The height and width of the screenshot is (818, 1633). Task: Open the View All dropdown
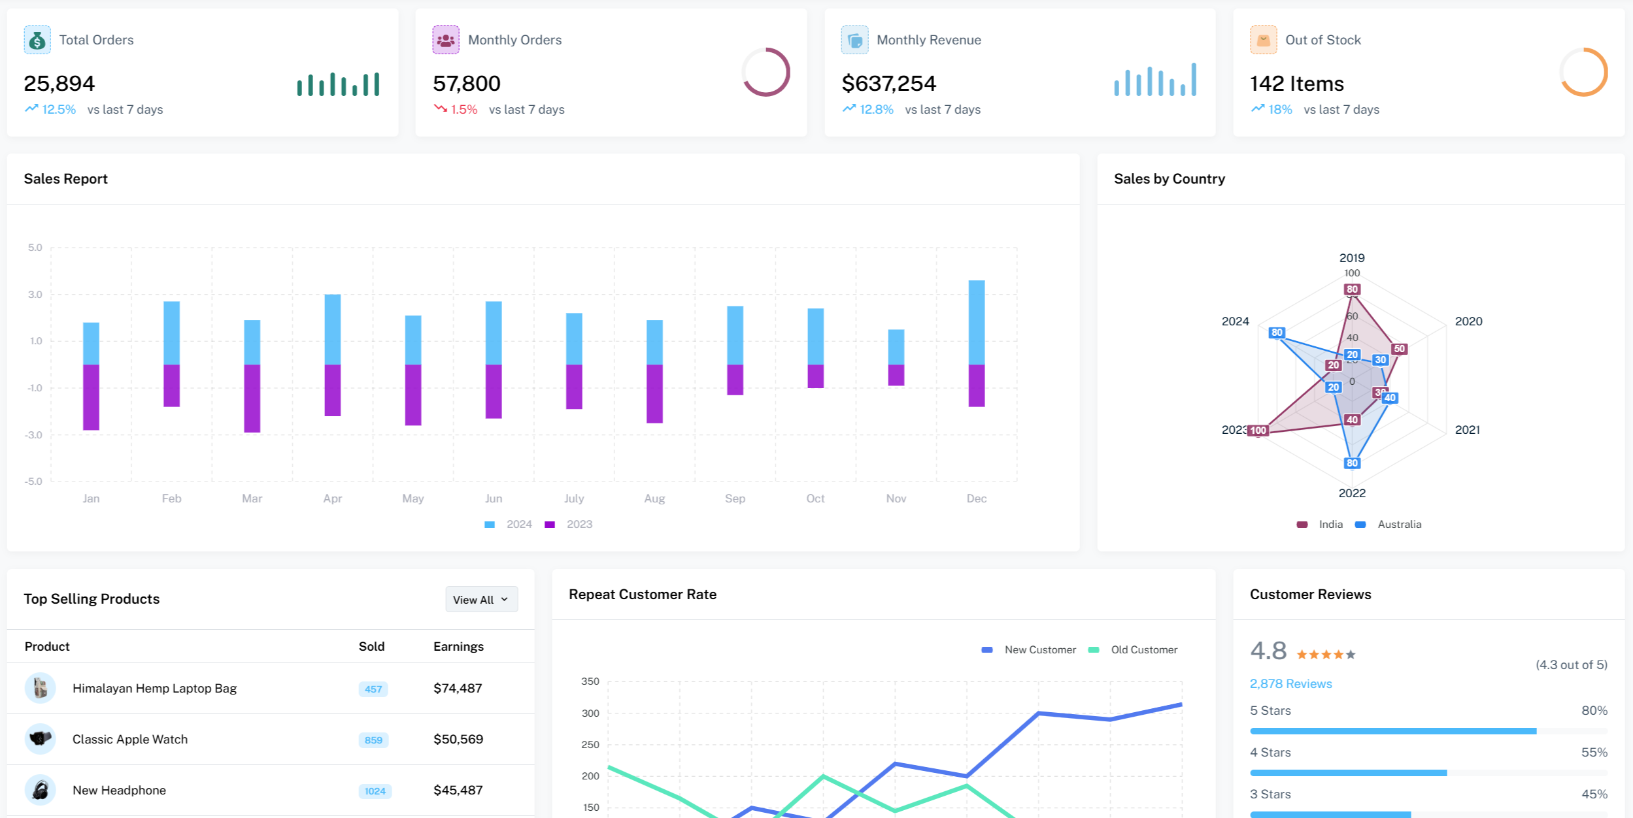coord(481,599)
